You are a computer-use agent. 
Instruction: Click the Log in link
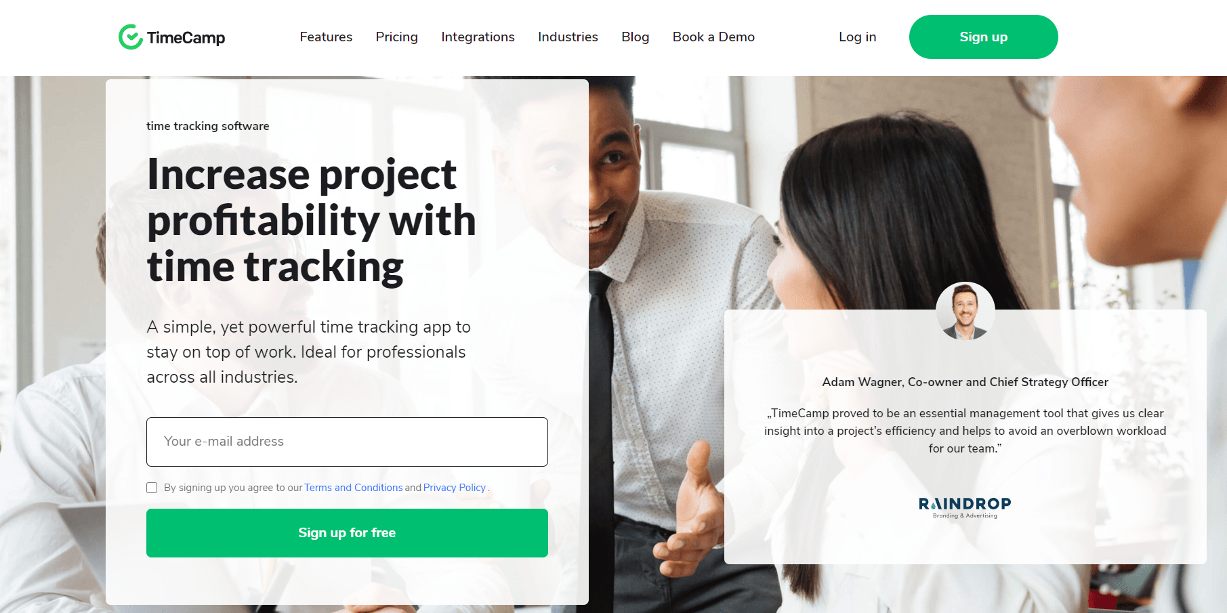coord(857,37)
